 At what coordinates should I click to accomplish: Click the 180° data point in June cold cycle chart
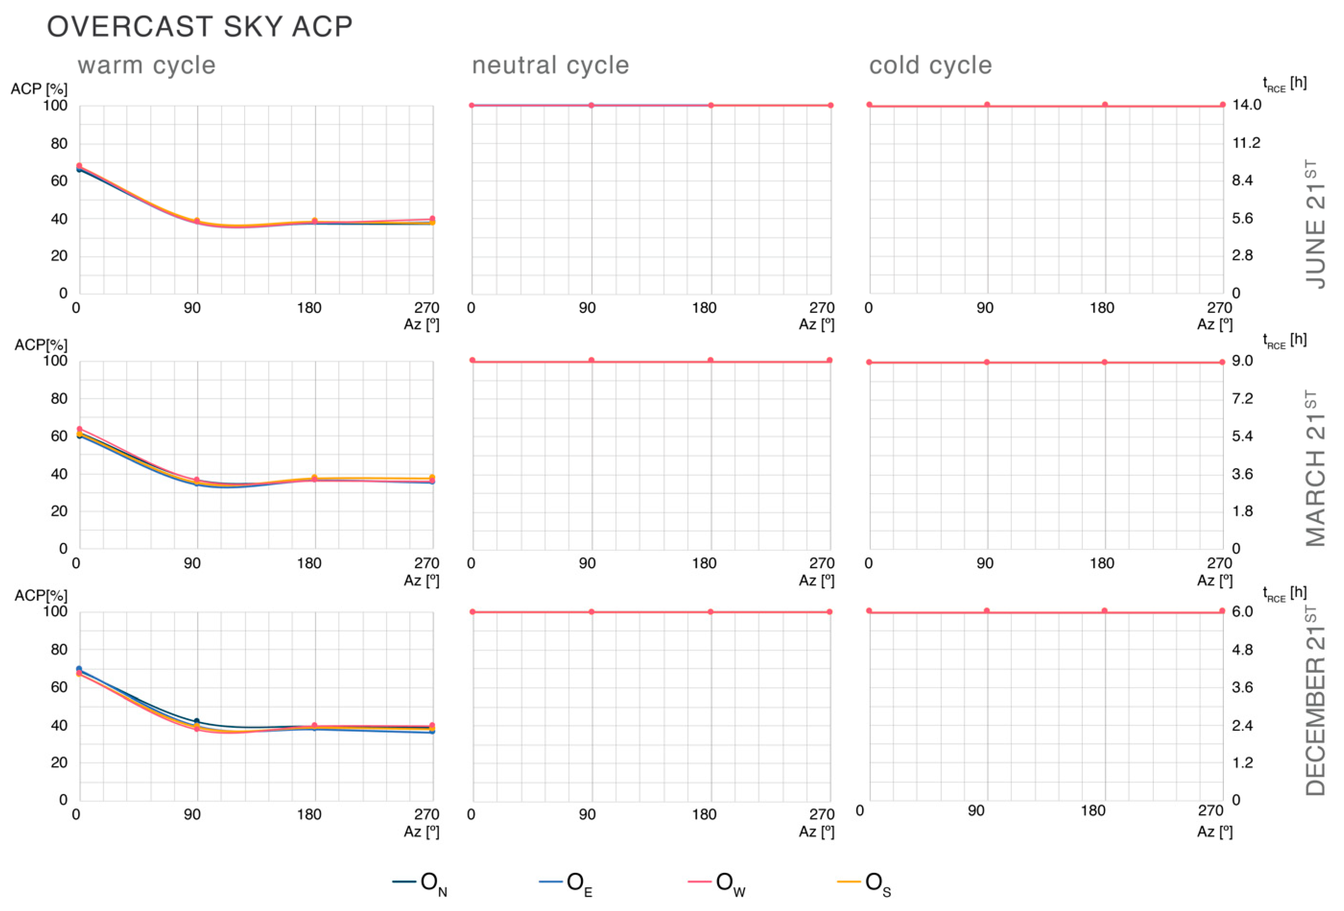[x=1105, y=105]
